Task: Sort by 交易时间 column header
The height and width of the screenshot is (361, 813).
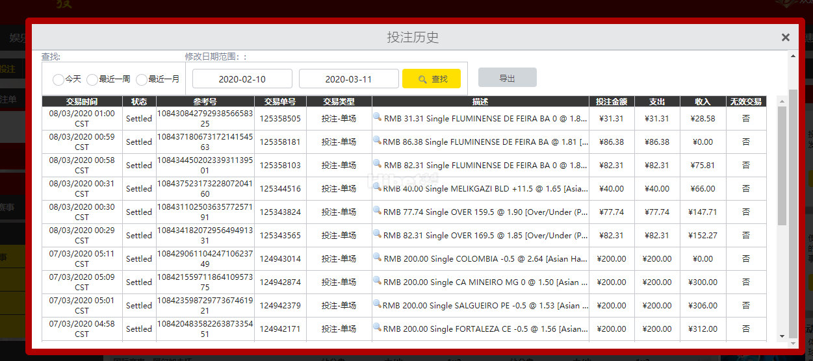Action: coord(82,101)
